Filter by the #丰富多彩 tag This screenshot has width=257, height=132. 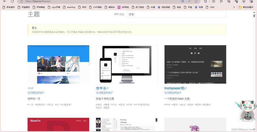(x=65, y=105)
